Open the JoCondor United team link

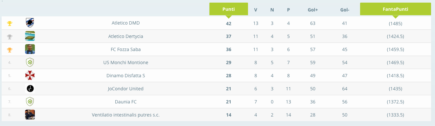(x=126, y=89)
